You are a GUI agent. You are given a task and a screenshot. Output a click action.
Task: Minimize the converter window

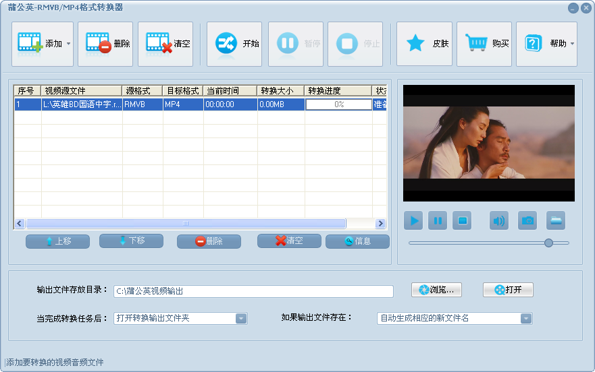click(x=573, y=8)
